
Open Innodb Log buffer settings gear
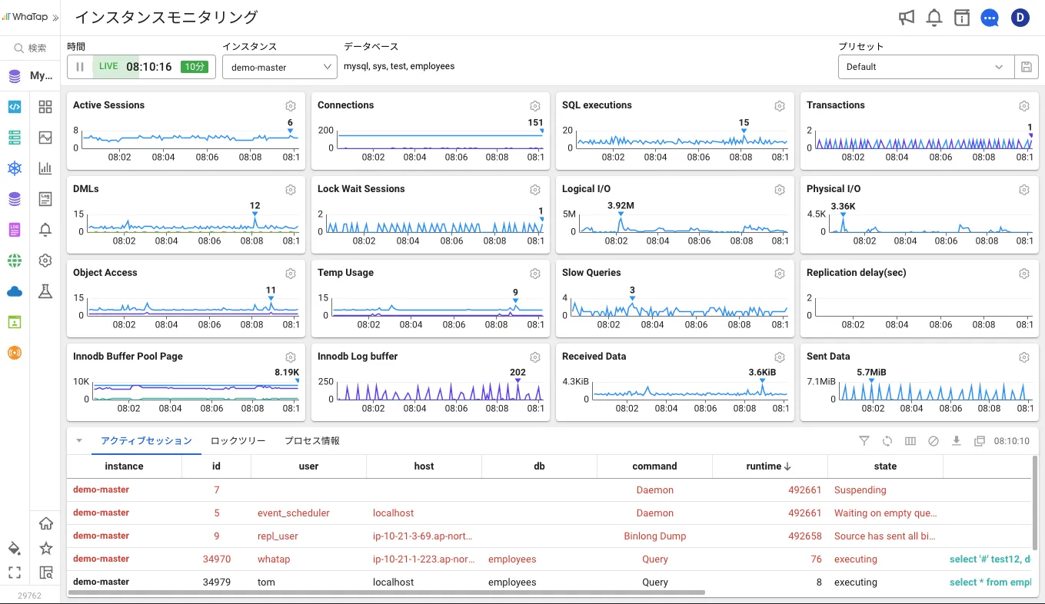tap(535, 357)
